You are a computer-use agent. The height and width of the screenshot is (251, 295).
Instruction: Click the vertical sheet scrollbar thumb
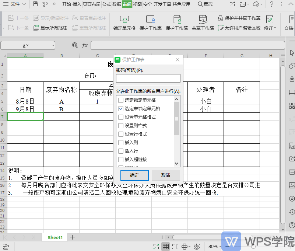(283, 144)
